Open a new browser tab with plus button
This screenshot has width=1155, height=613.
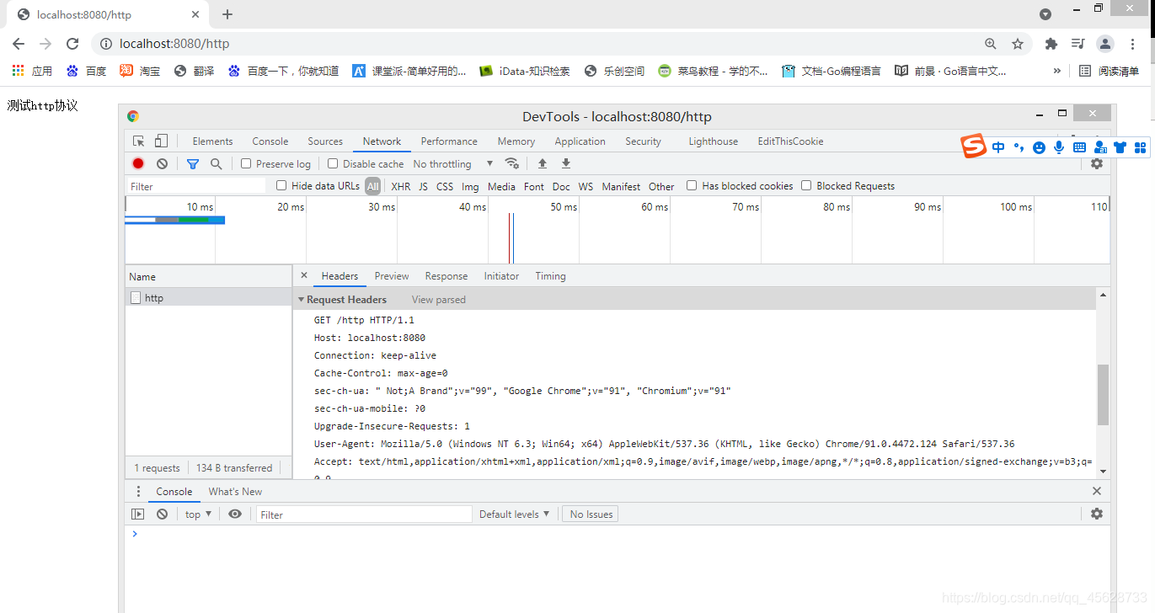[227, 14]
